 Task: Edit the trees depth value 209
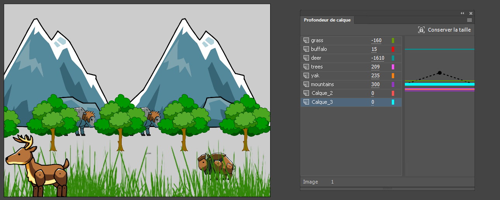coord(375,67)
